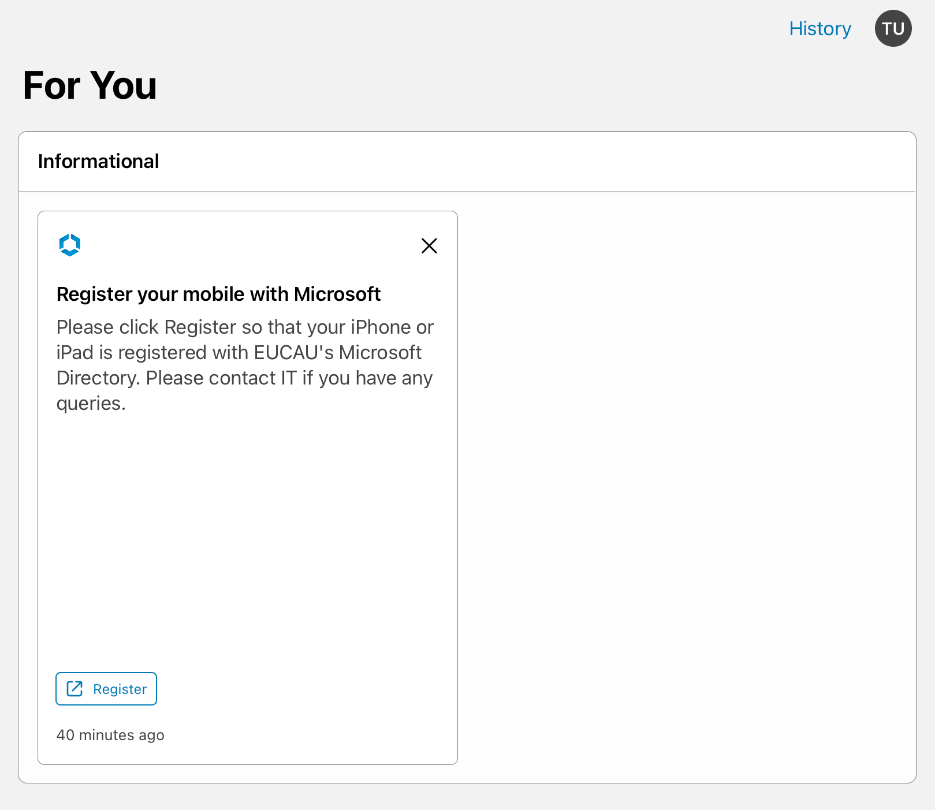Select the Informational section header
Viewport: 935px width, 810px height.
tap(98, 162)
